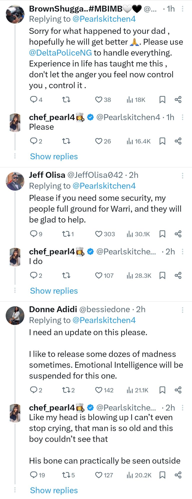192x499 pixels.
Task: Show replies under chef_pearl4's 'I do' reply
Action: (x=54, y=291)
